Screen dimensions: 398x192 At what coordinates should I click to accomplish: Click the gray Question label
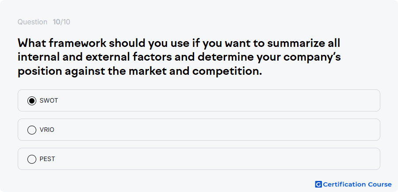click(x=32, y=22)
